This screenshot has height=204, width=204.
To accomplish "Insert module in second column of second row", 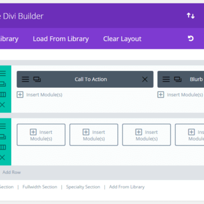I will click(x=93, y=135).
